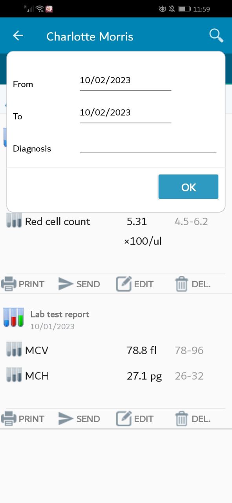Viewport: 232px width, 503px height.
Task: Tap the Edit pencil icon in upper report
Action: [x=124, y=284]
